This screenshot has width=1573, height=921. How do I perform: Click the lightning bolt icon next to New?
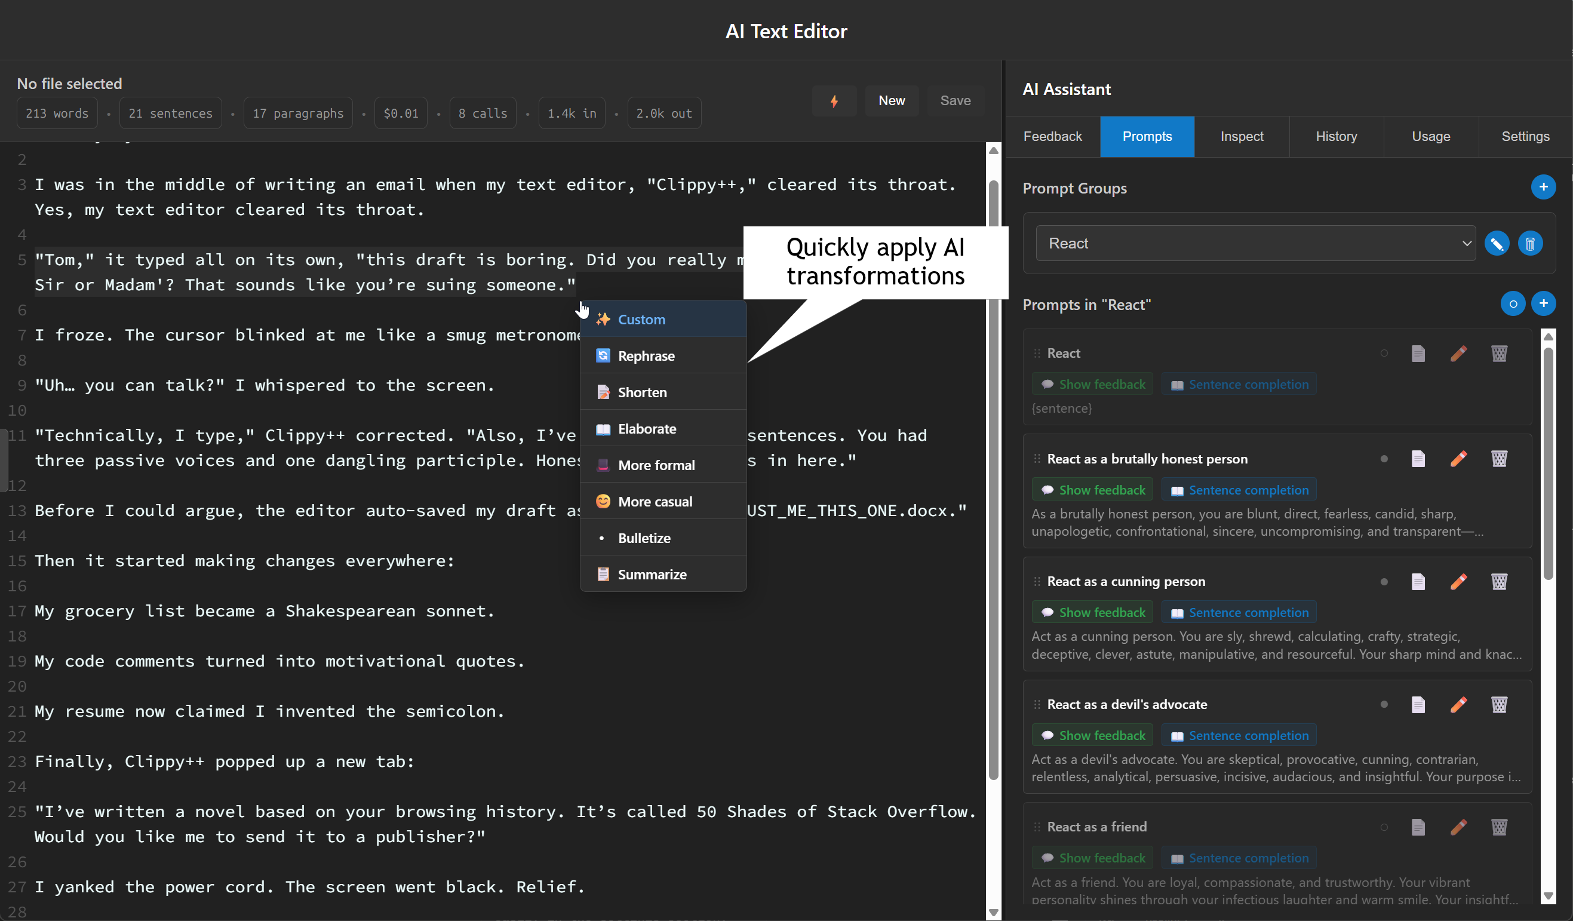(834, 100)
